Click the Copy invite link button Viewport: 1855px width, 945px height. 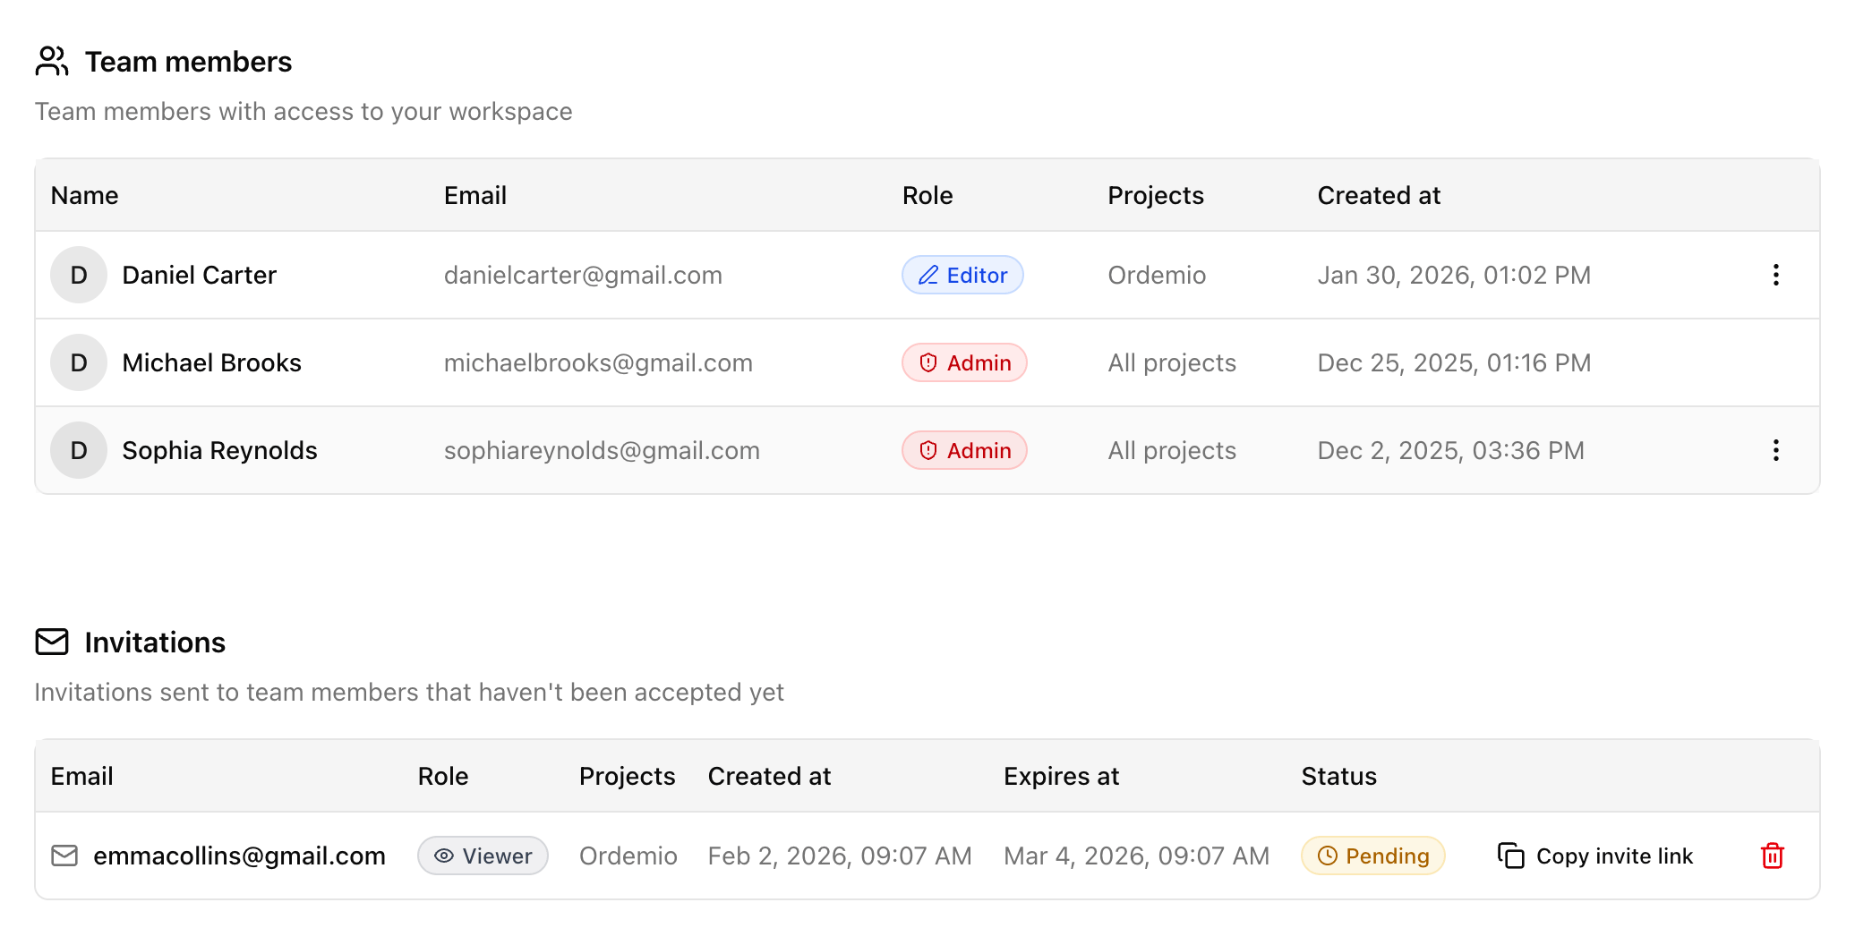tap(1595, 856)
